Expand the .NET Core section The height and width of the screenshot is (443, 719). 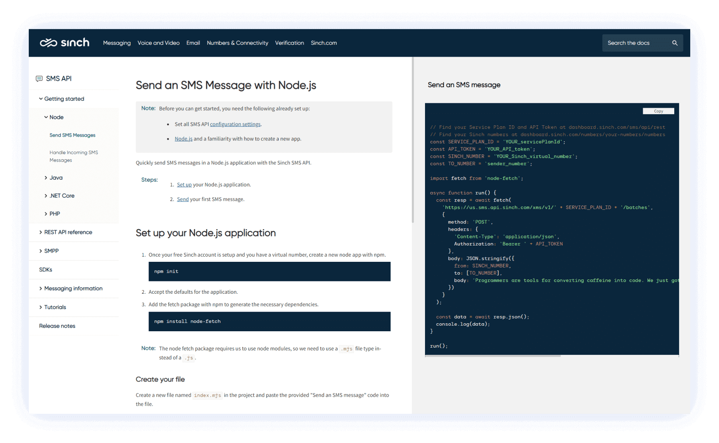coord(46,196)
